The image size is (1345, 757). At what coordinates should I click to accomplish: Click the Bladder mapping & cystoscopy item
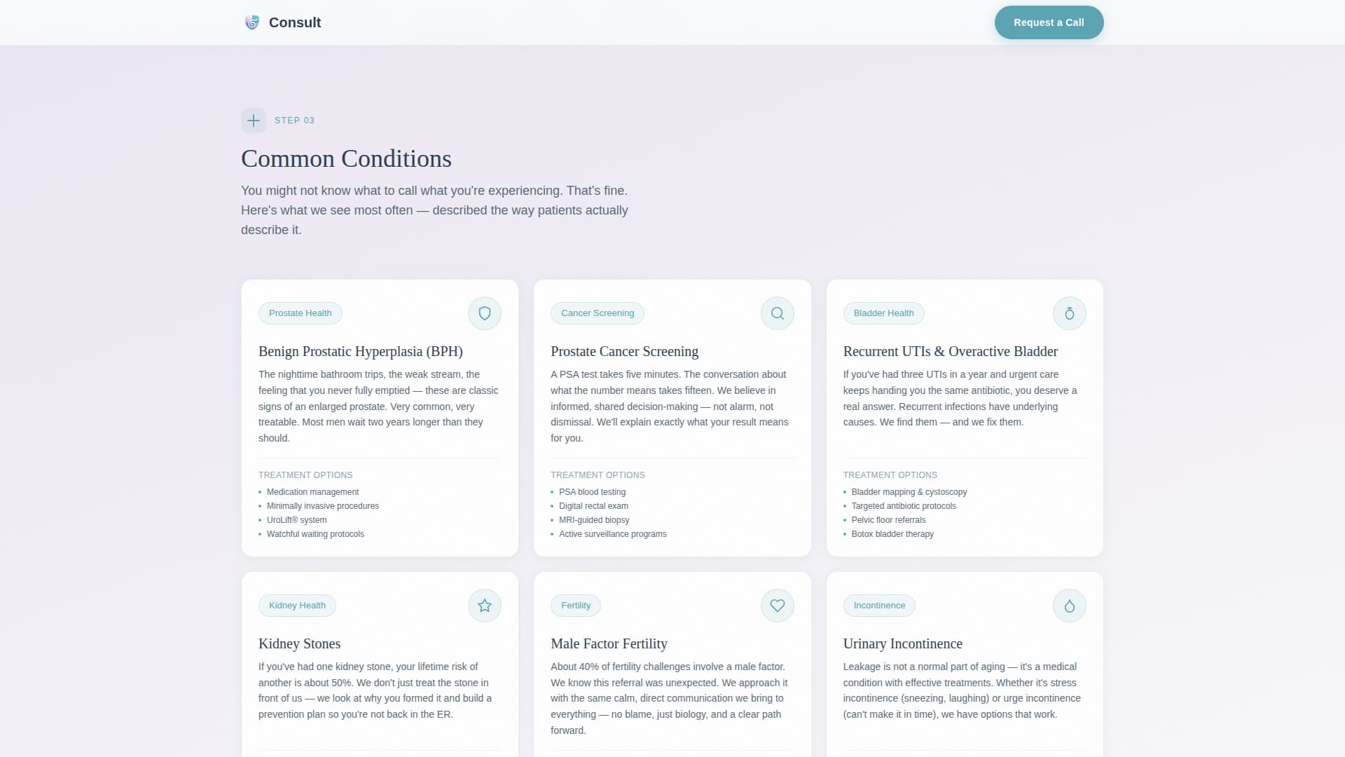click(x=909, y=492)
